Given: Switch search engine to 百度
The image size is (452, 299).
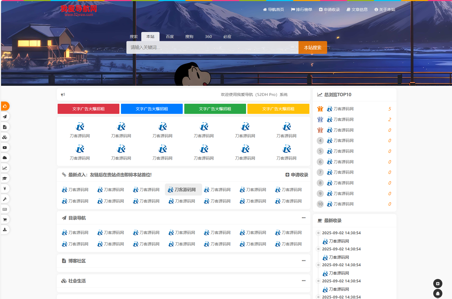Looking at the screenshot, I should click(x=170, y=36).
